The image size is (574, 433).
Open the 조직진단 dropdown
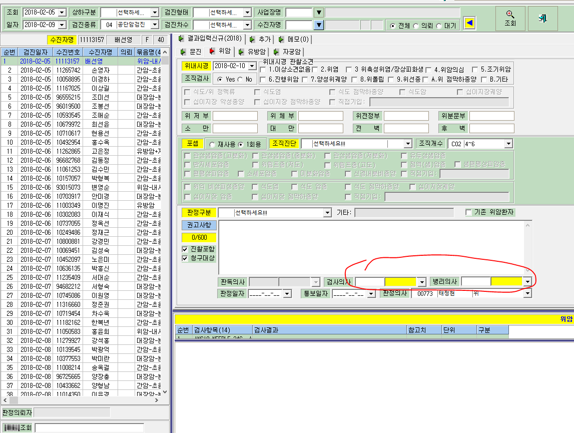click(x=408, y=144)
